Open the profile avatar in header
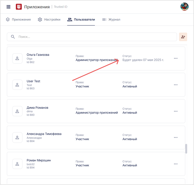Viewport: 194px width, 185px height. (x=184, y=7)
